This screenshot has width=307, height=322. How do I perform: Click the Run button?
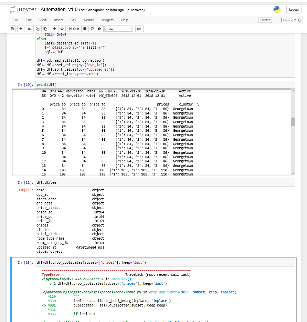click(74, 29)
